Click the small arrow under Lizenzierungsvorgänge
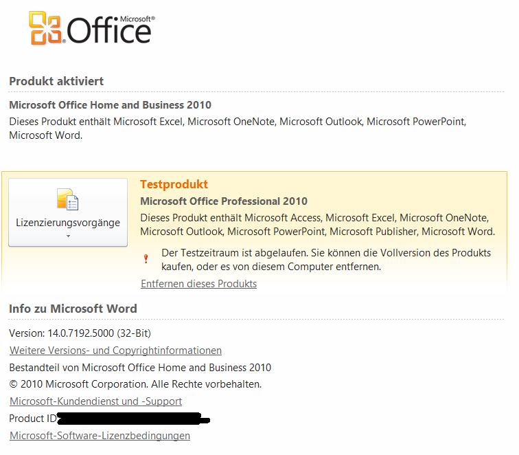 (68, 236)
